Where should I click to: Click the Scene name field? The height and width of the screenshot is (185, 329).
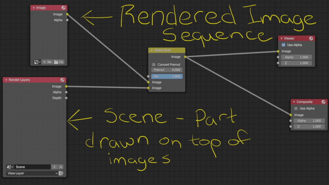(x=32, y=167)
